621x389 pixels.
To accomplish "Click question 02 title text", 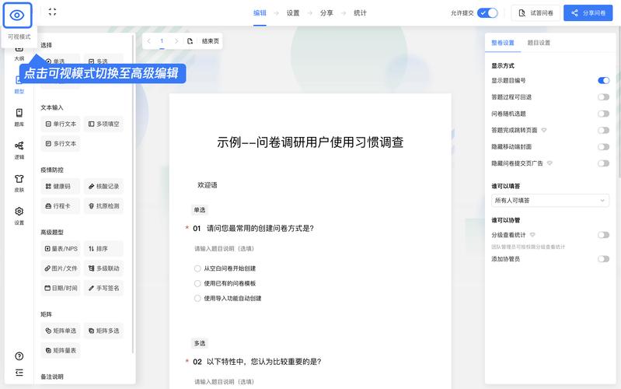I will [x=264, y=362].
